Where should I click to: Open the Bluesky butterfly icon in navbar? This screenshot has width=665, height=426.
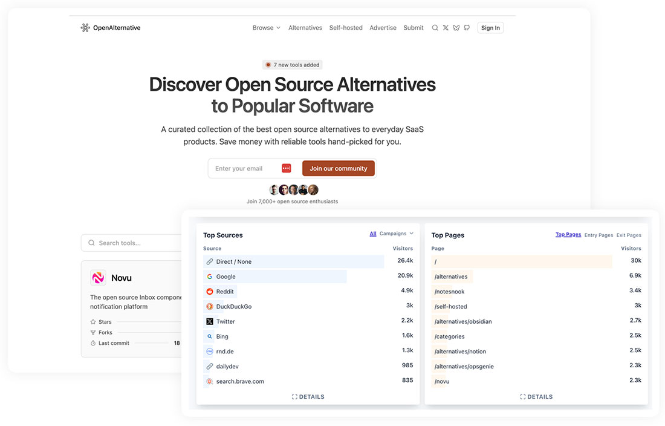point(456,28)
